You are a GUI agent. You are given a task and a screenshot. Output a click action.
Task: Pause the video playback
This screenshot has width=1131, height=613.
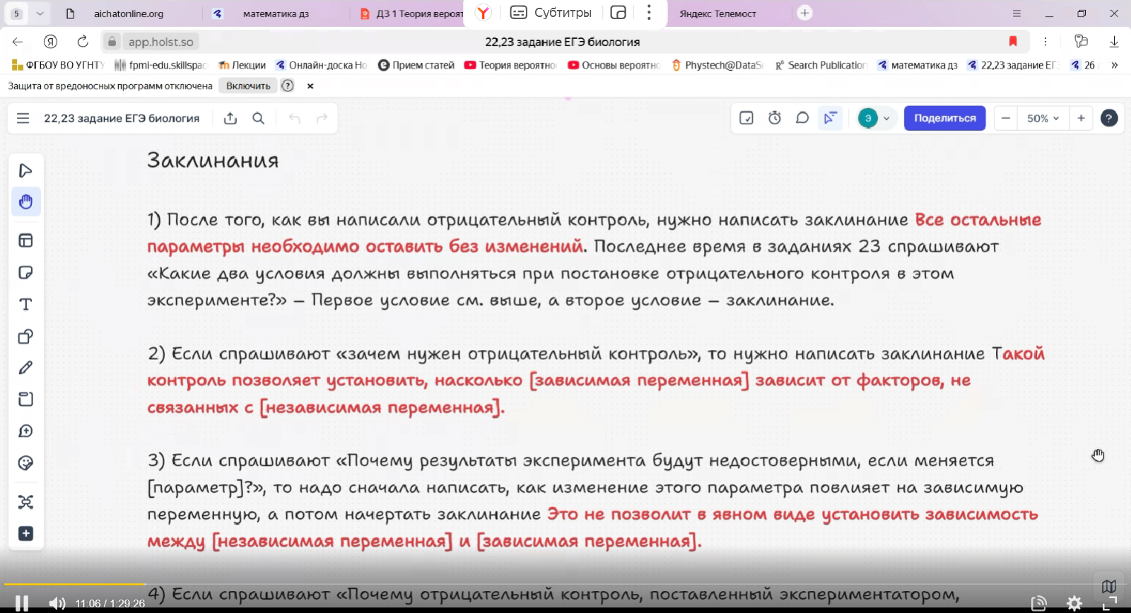click(x=22, y=603)
